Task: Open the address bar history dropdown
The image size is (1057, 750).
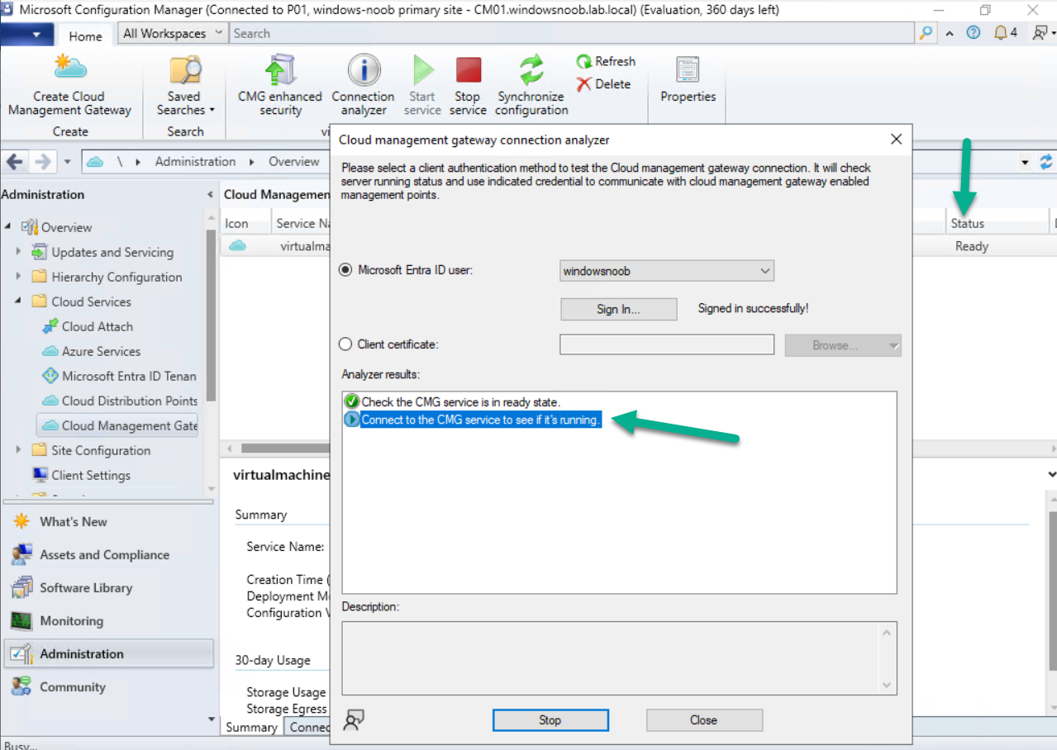Action: click(1026, 162)
